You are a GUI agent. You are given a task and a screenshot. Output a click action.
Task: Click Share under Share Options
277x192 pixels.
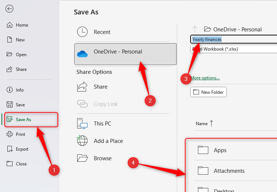[100, 87]
